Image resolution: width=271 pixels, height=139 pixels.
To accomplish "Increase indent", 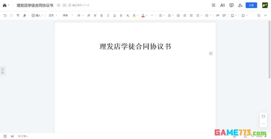I will [x=191, y=15].
